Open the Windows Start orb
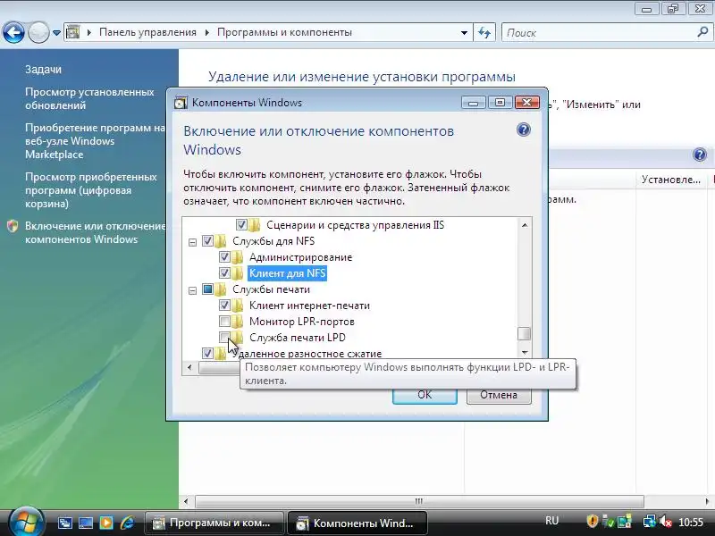Screen dimensions: 715x536 click(x=26, y=523)
